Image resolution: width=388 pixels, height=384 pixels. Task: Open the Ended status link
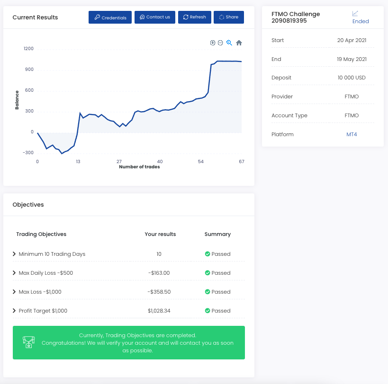tap(361, 21)
